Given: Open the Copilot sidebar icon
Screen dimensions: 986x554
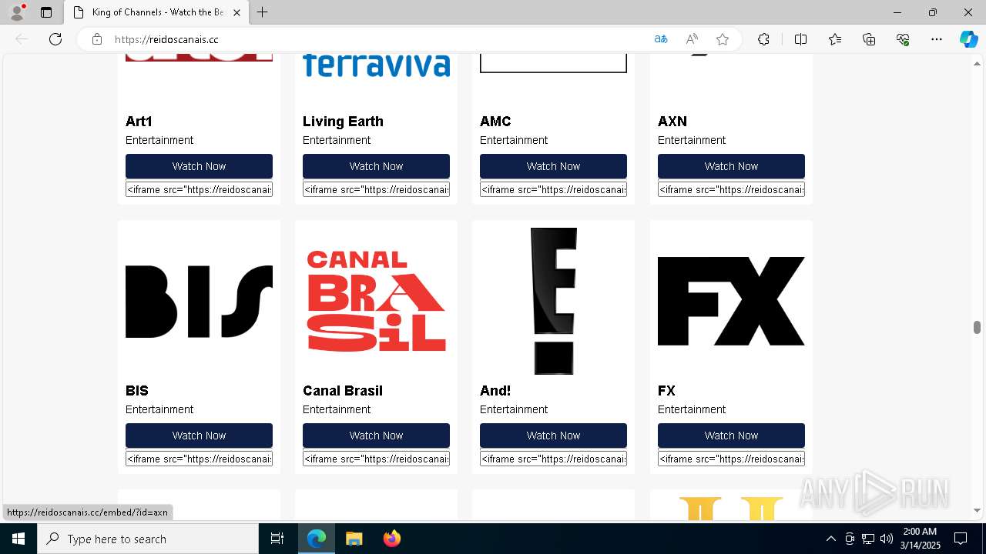Looking at the screenshot, I should pos(968,39).
